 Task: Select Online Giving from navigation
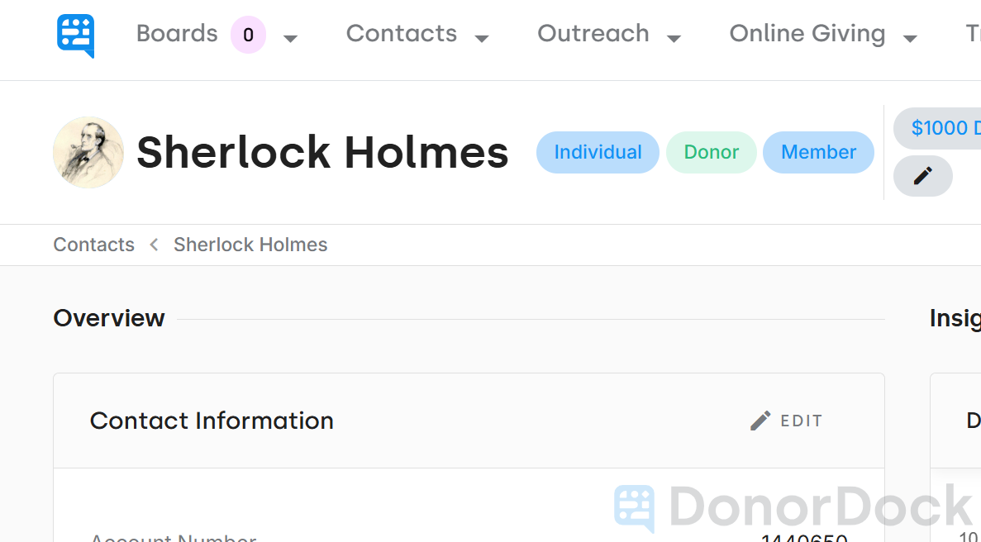[807, 33]
